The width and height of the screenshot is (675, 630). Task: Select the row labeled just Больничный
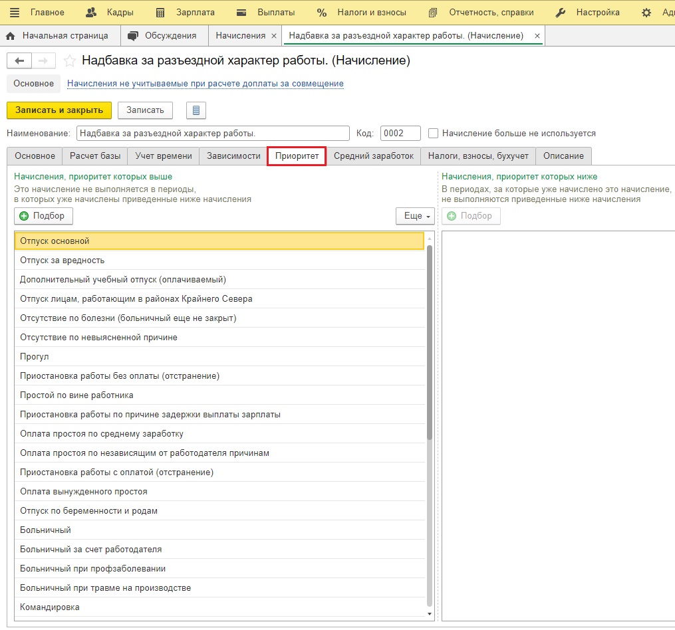click(219, 530)
